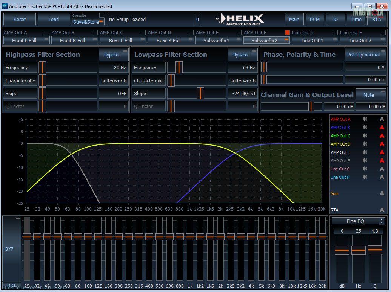Screen dimensions: 391x292
Task: Switch to the DCM tab
Action: pos(314,20)
